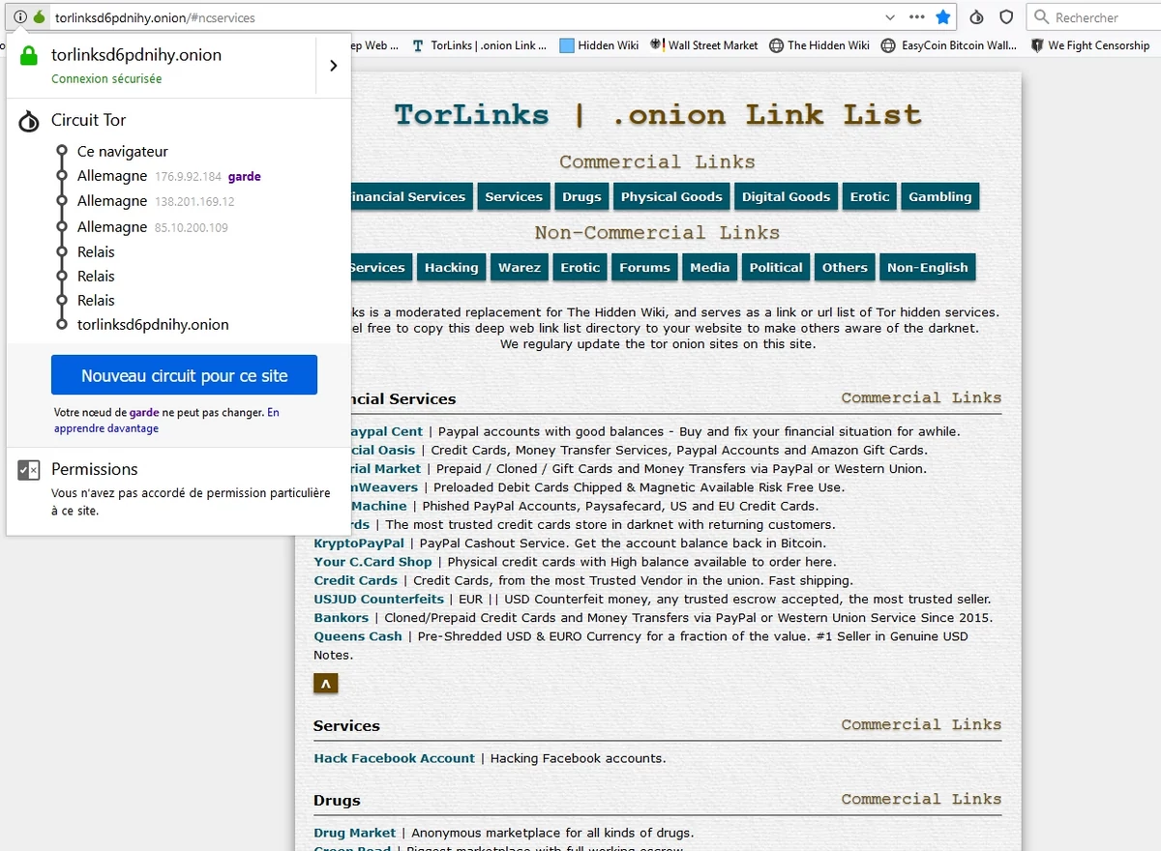This screenshot has height=851, width=1161.
Task: Click the Non-Commercial Links heading
Action: 657,233
